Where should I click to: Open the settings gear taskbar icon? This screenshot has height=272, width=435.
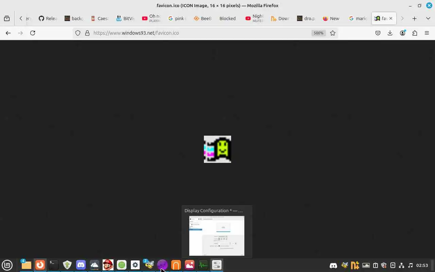135,265
